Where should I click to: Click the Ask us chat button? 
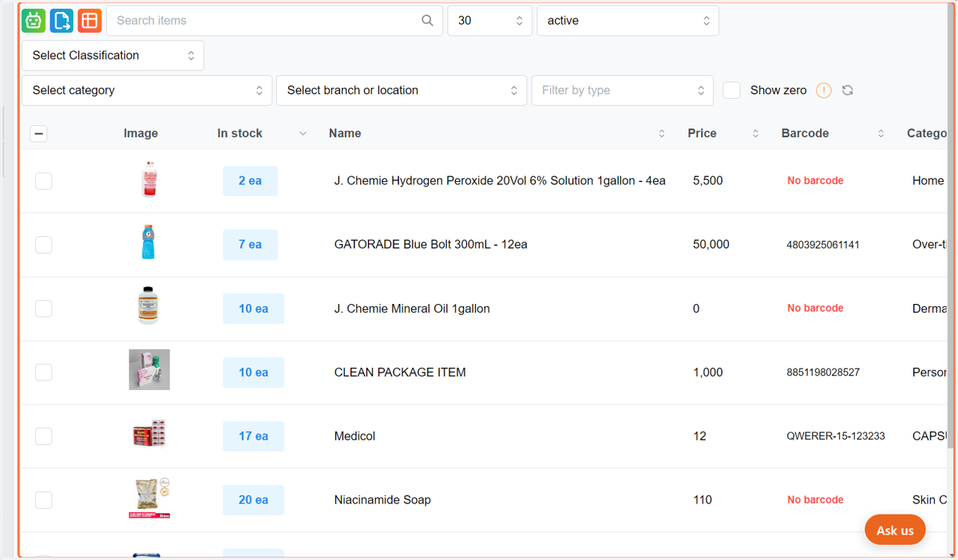click(x=895, y=530)
